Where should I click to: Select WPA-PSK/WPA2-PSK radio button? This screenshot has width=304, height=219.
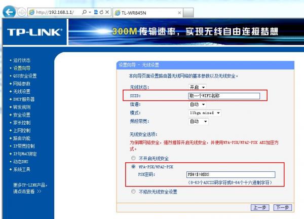pos(133,167)
